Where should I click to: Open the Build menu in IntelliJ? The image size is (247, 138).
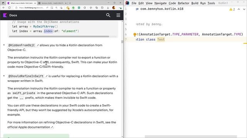[x=195, y=3]
